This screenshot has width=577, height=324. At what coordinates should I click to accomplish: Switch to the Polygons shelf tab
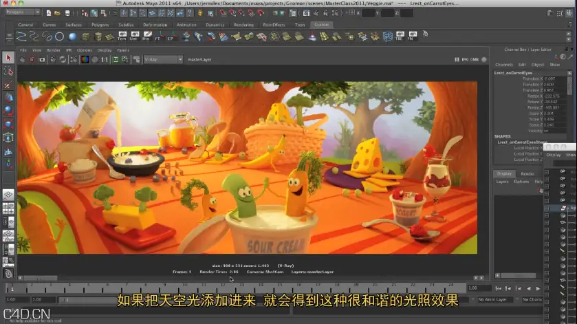pos(100,25)
